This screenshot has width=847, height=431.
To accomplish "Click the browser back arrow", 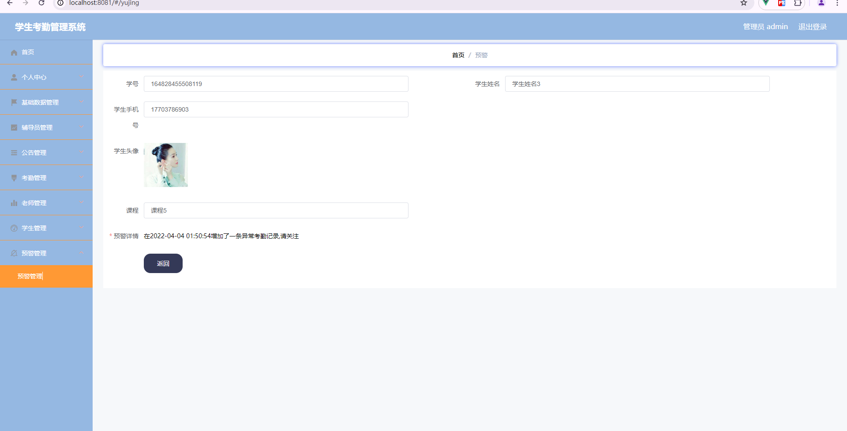I will click(x=10, y=3).
